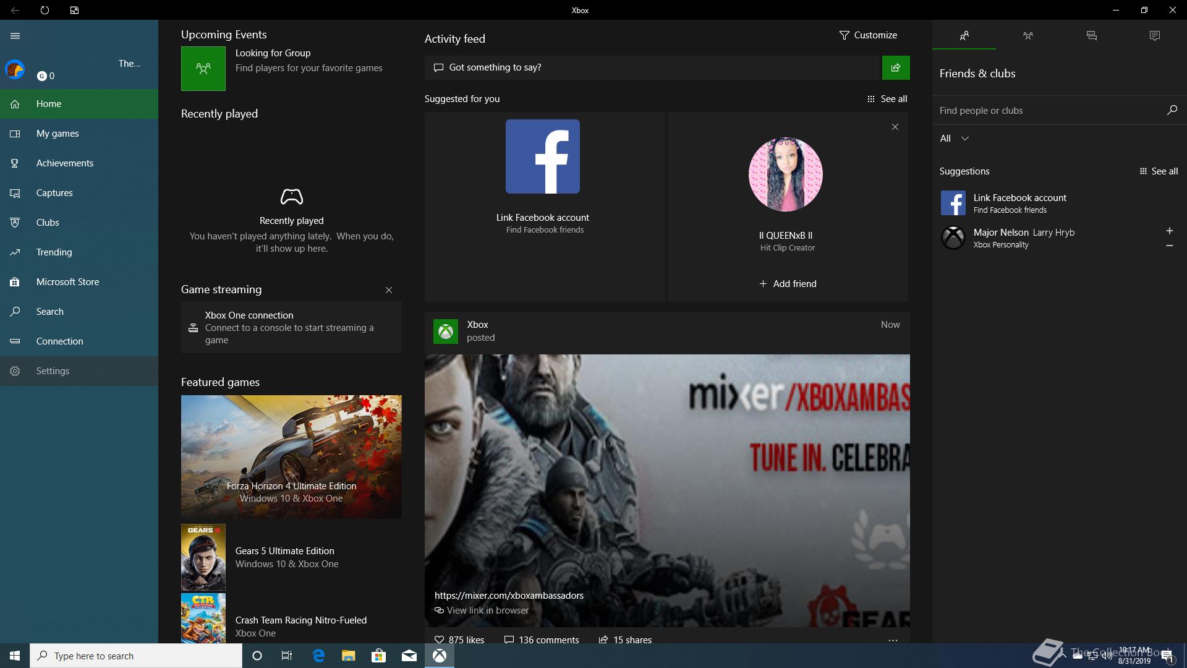Click Customize activity feed filter
This screenshot has width=1187, height=668.
(x=868, y=35)
